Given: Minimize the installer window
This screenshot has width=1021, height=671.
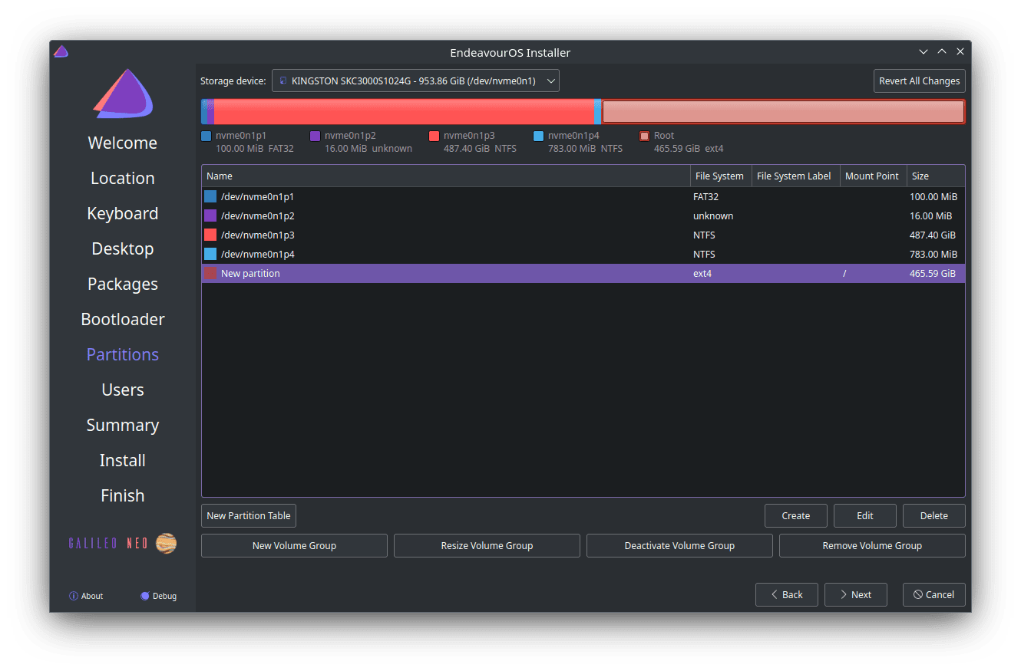Looking at the screenshot, I should (924, 52).
